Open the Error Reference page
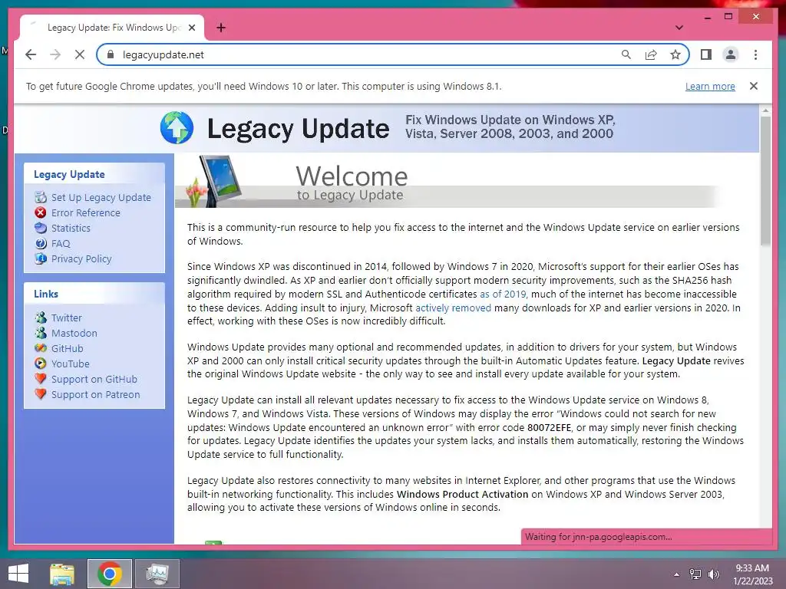The height and width of the screenshot is (589, 786). tap(86, 213)
